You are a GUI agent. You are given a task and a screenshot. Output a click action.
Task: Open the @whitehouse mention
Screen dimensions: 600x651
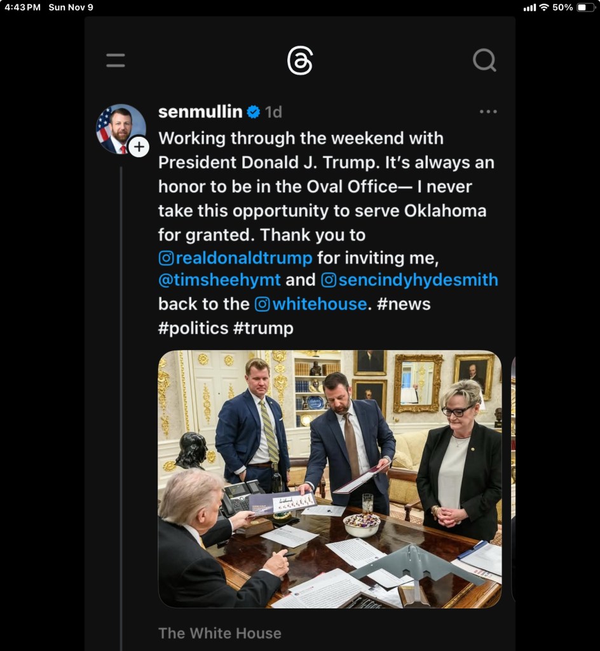pyautogui.click(x=311, y=304)
